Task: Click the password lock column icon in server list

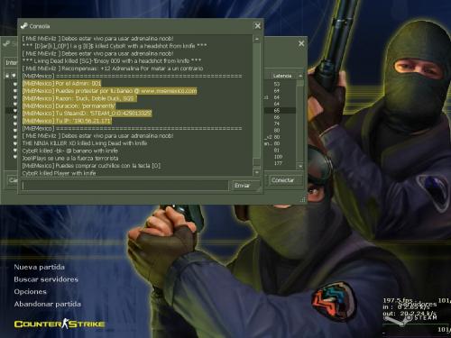Action: pyautogui.click(x=7, y=76)
